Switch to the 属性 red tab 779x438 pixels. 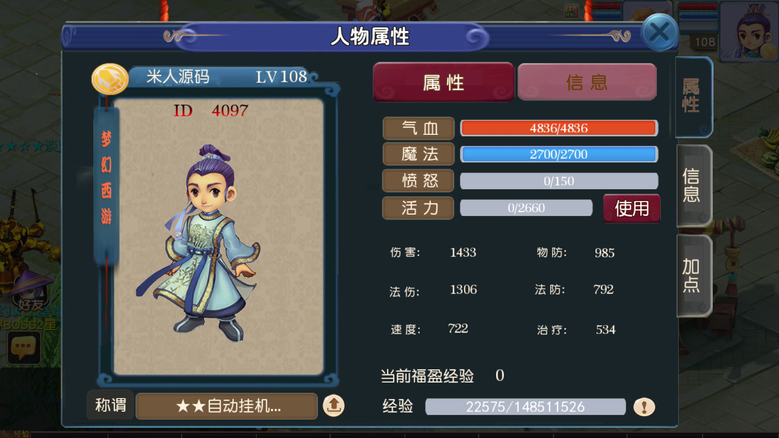tap(444, 82)
